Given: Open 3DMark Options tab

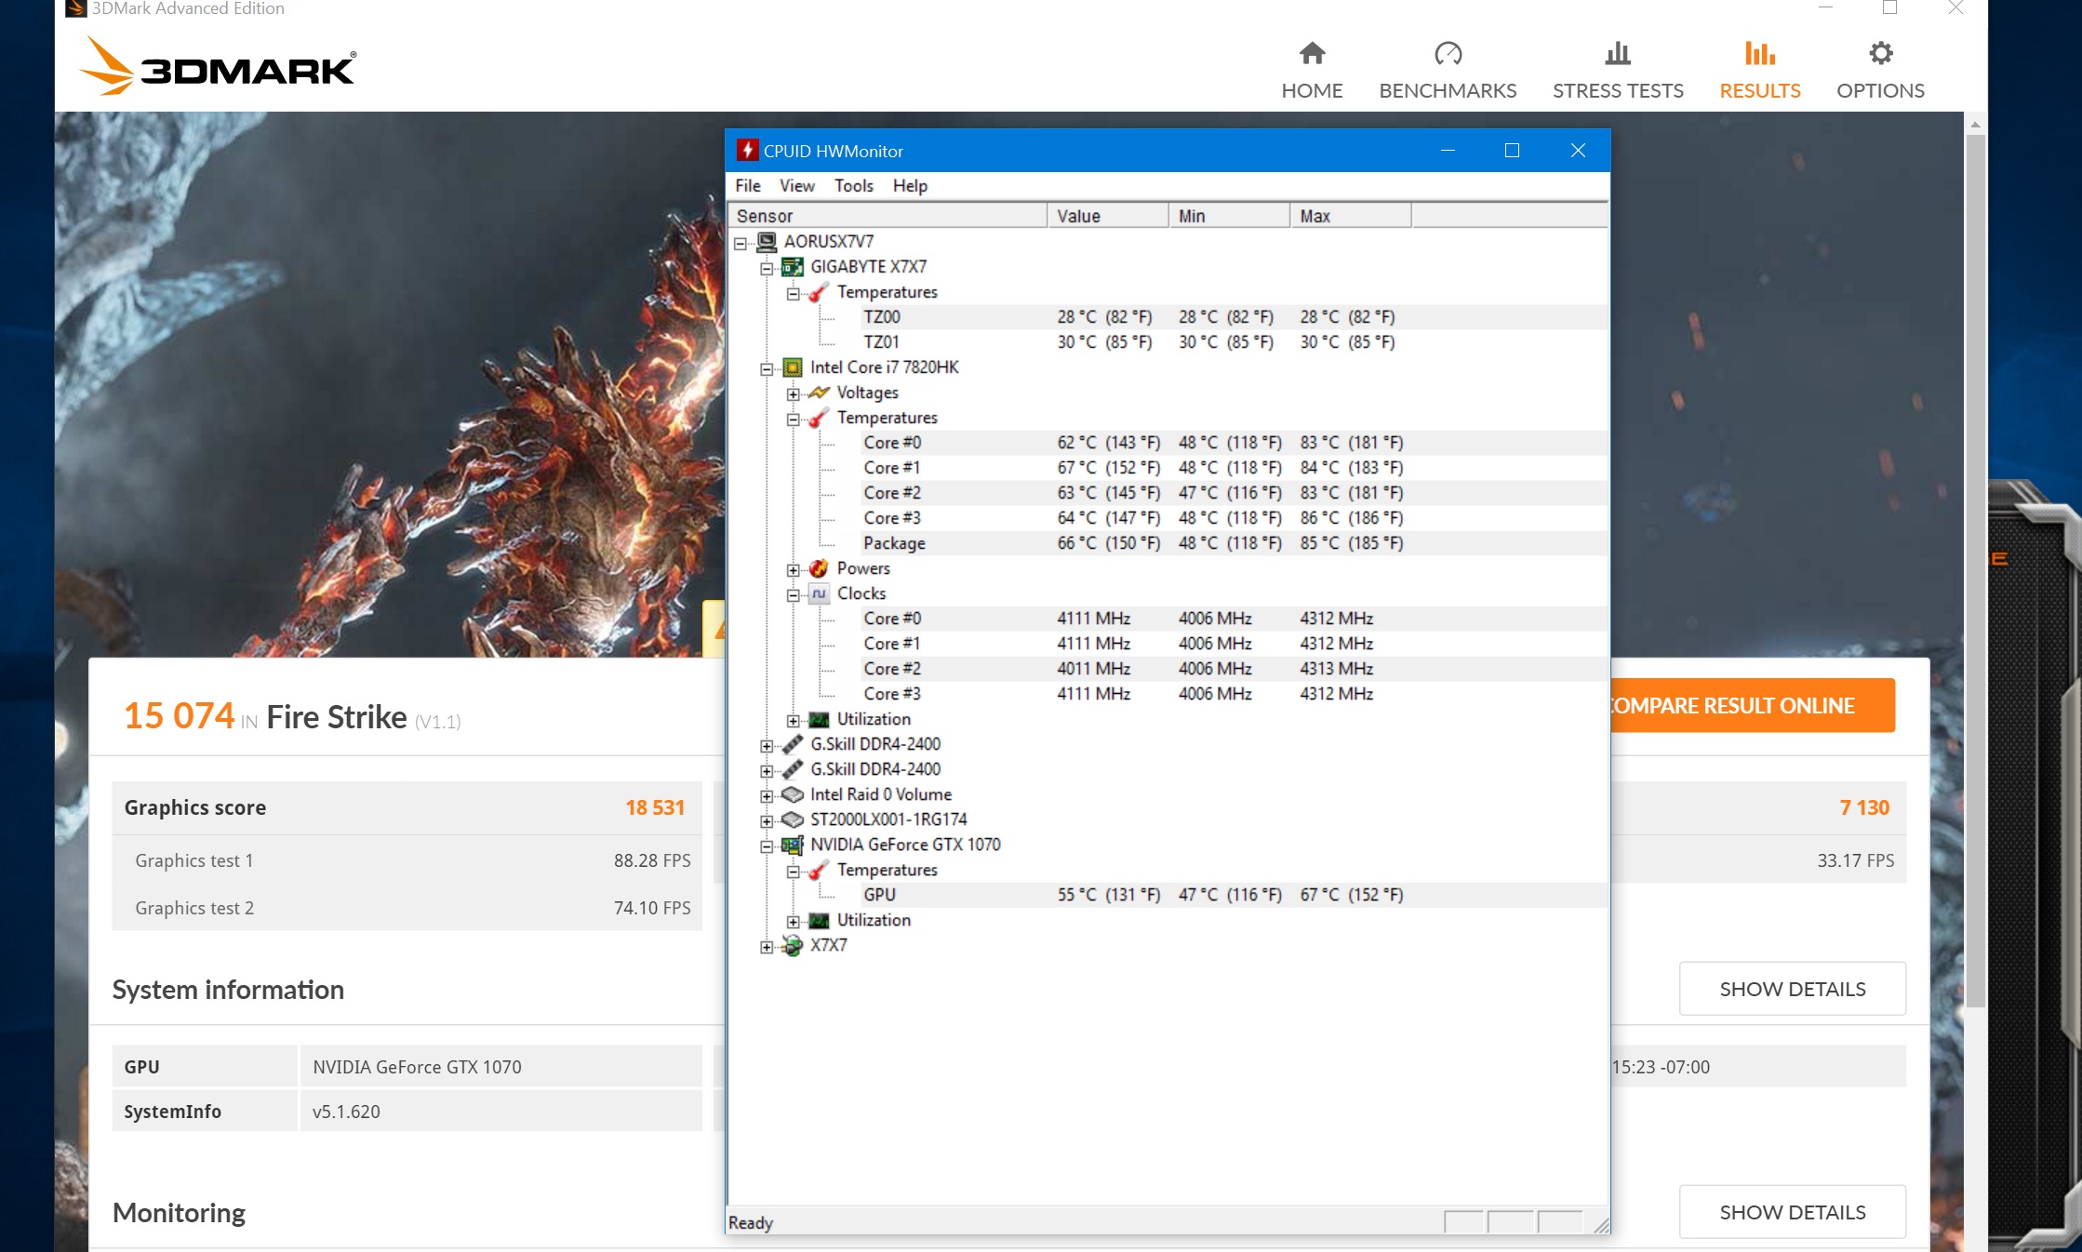Looking at the screenshot, I should pyautogui.click(x=1880, y=71).
